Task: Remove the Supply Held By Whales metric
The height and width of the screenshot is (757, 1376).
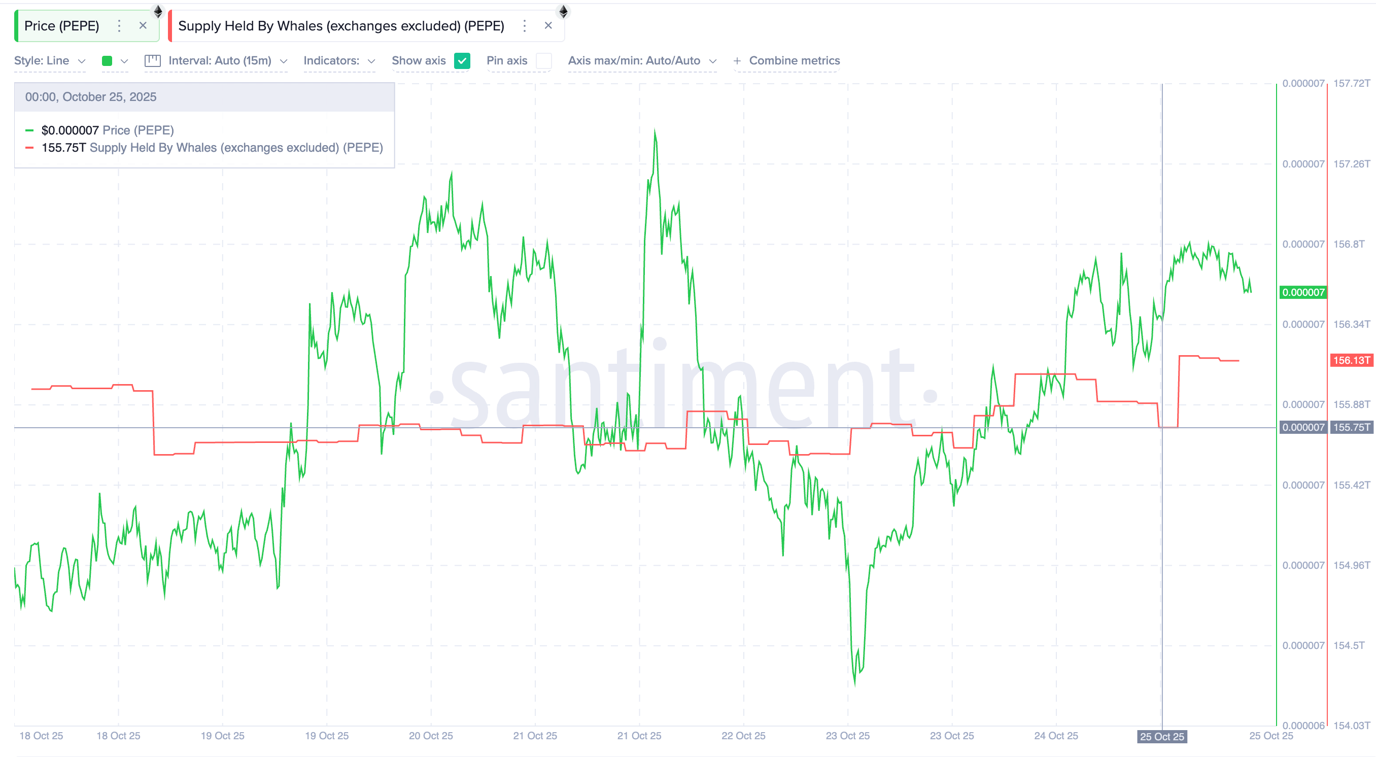Action: click(x=548, y=26)
